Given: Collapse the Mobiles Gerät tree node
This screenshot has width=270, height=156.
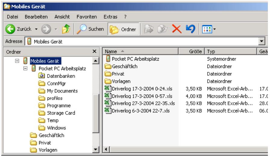Looking at the screenshot, I should click(x=17, y=61).
